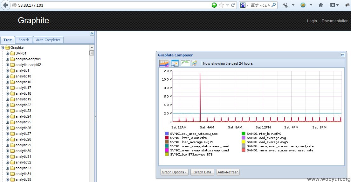The width and height of the screenshot is (351, 182).
Task: Go back with browser back arrow
Action: coord(5,5)
